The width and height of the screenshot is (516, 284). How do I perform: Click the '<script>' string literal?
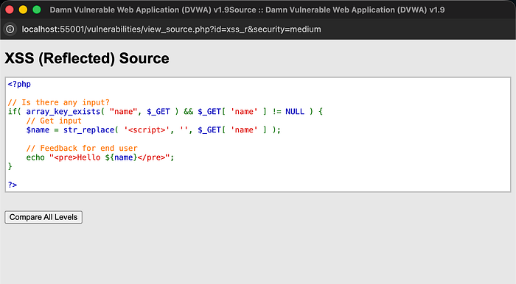[x=147, y=130]
